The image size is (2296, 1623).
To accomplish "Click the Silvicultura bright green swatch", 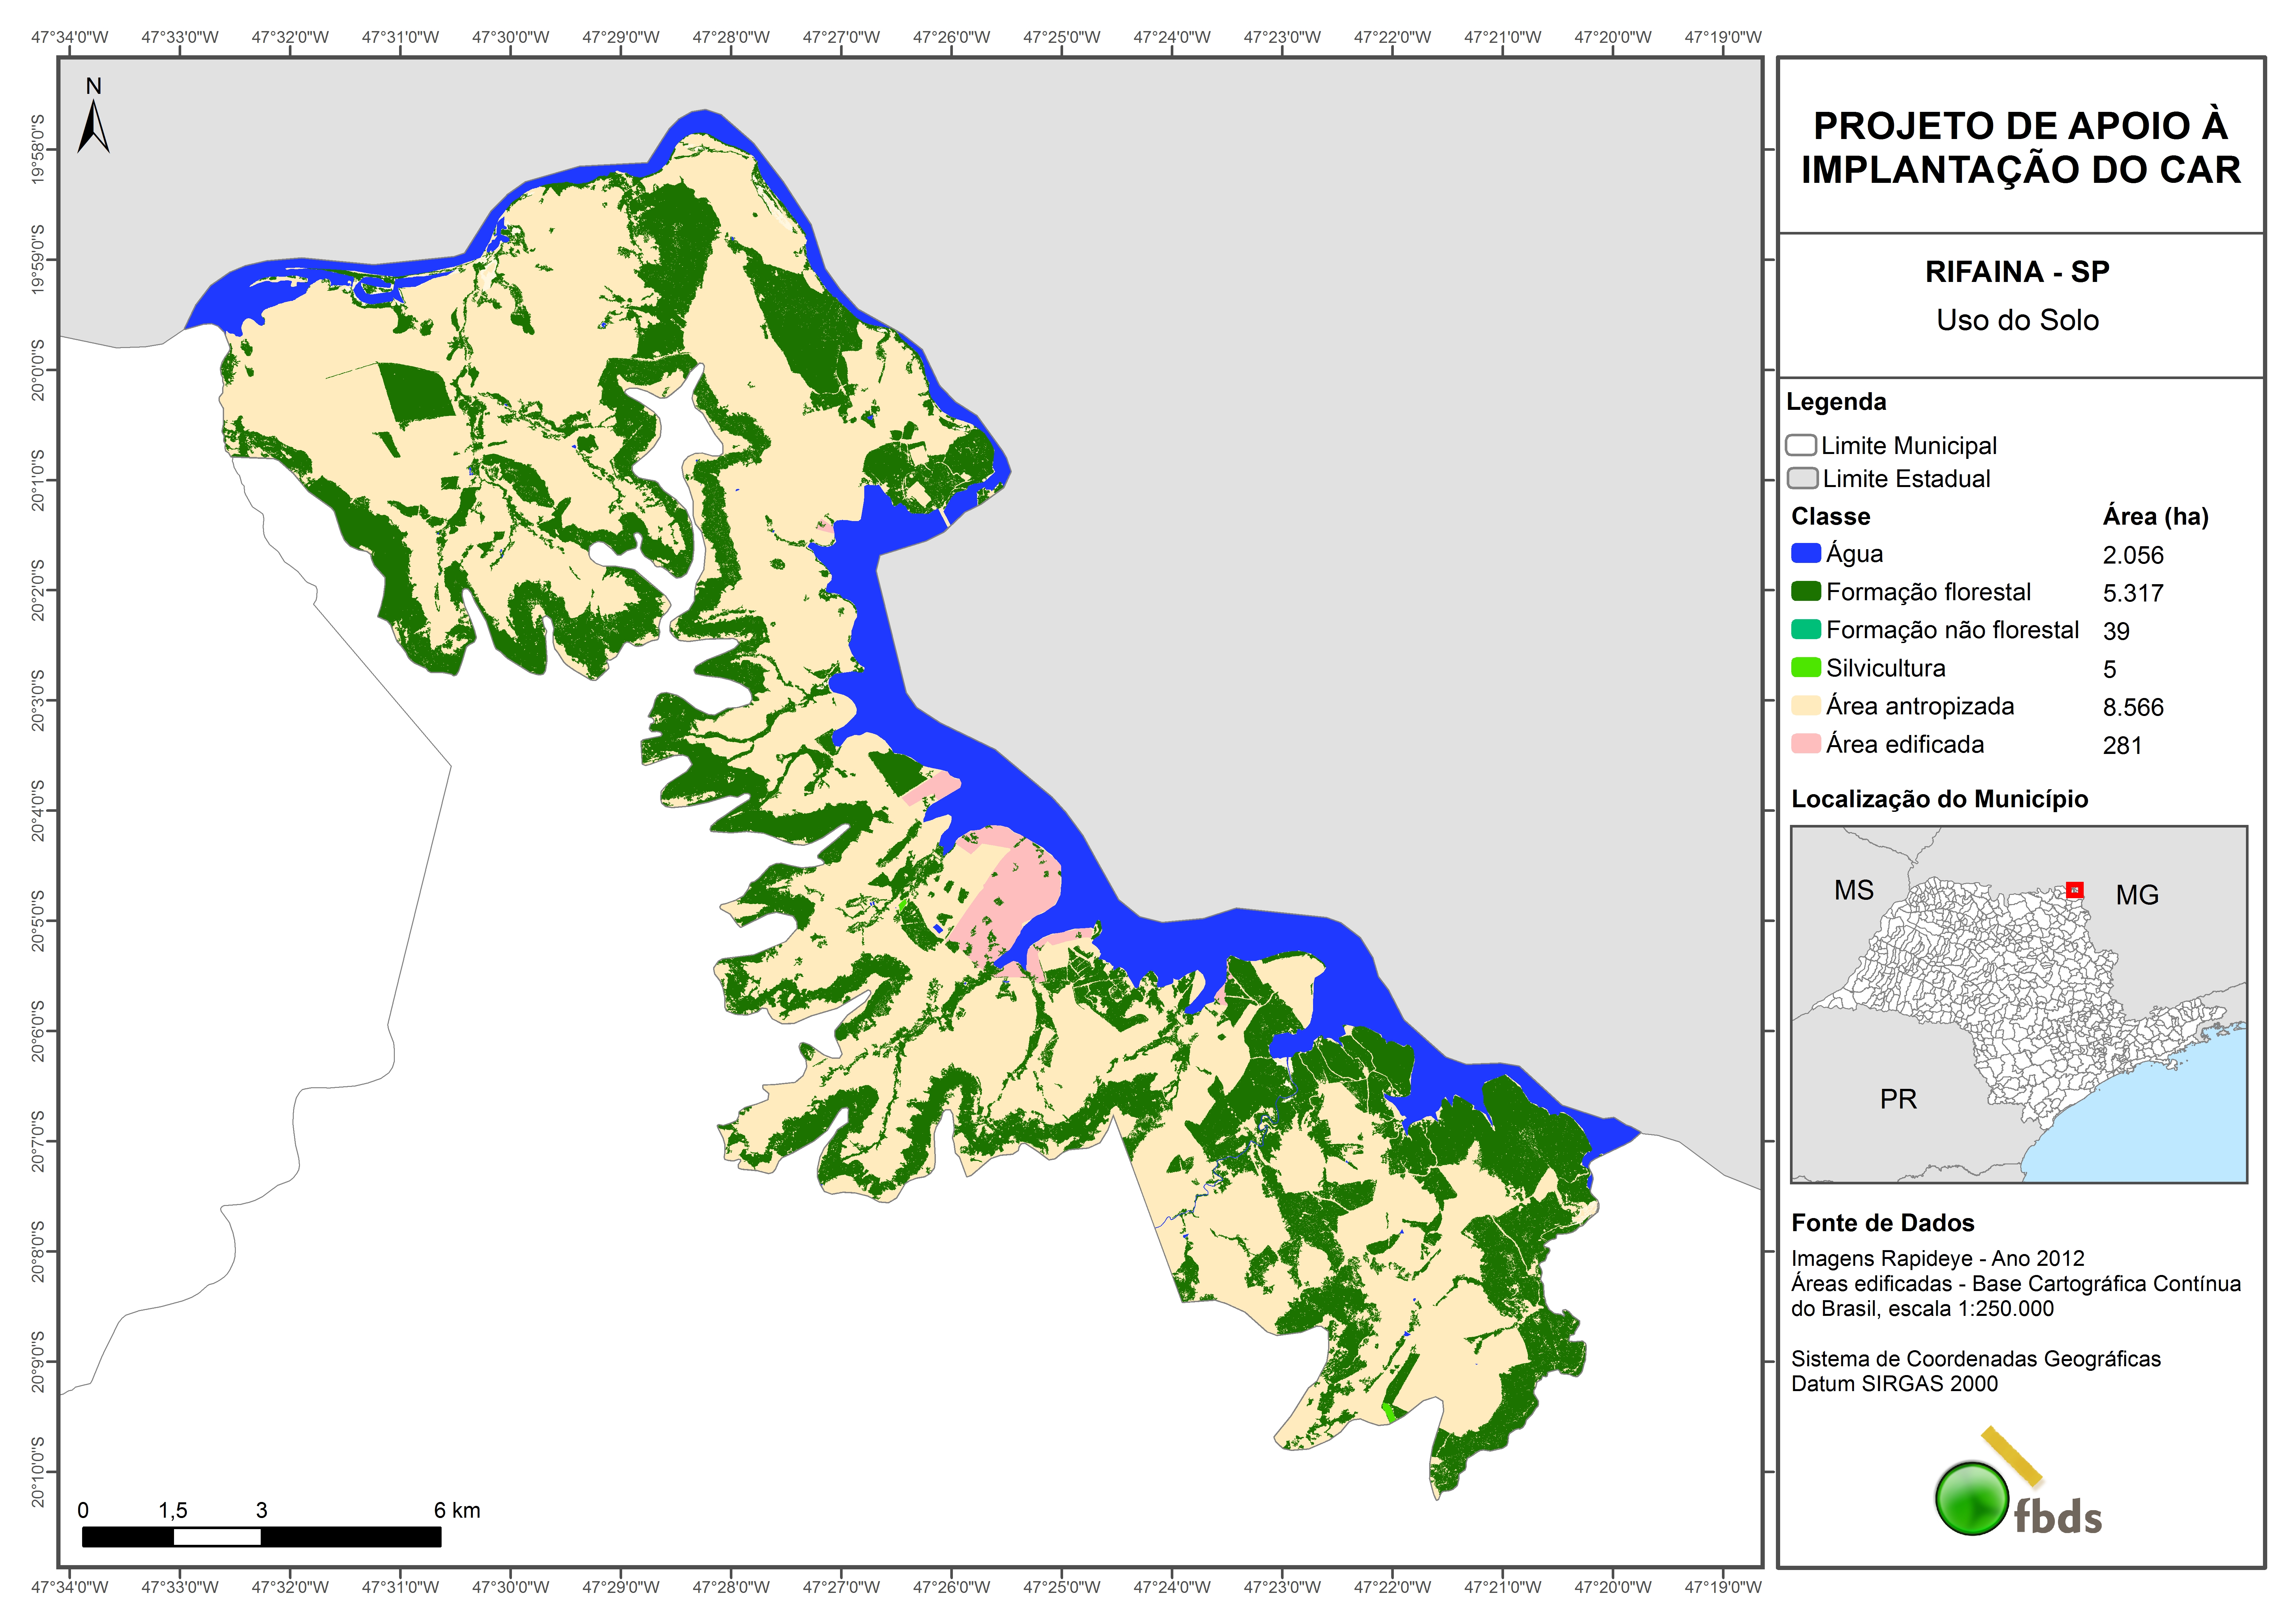I will pyautogui.click(x=1806, y=667).
